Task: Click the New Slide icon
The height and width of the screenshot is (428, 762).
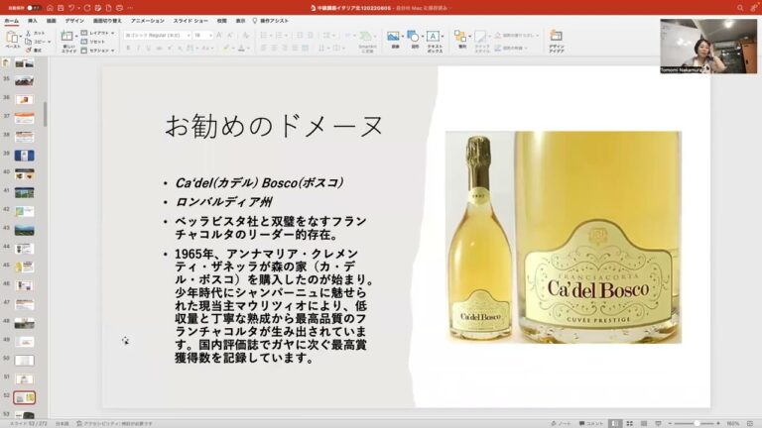Action: click(x=67, y=36)
